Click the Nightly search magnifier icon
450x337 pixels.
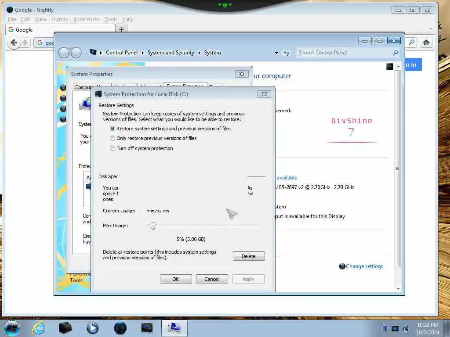(411, 43)
